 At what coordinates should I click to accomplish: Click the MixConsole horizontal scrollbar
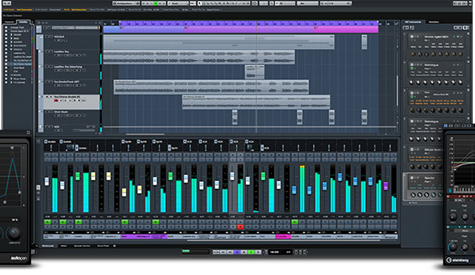284,241
